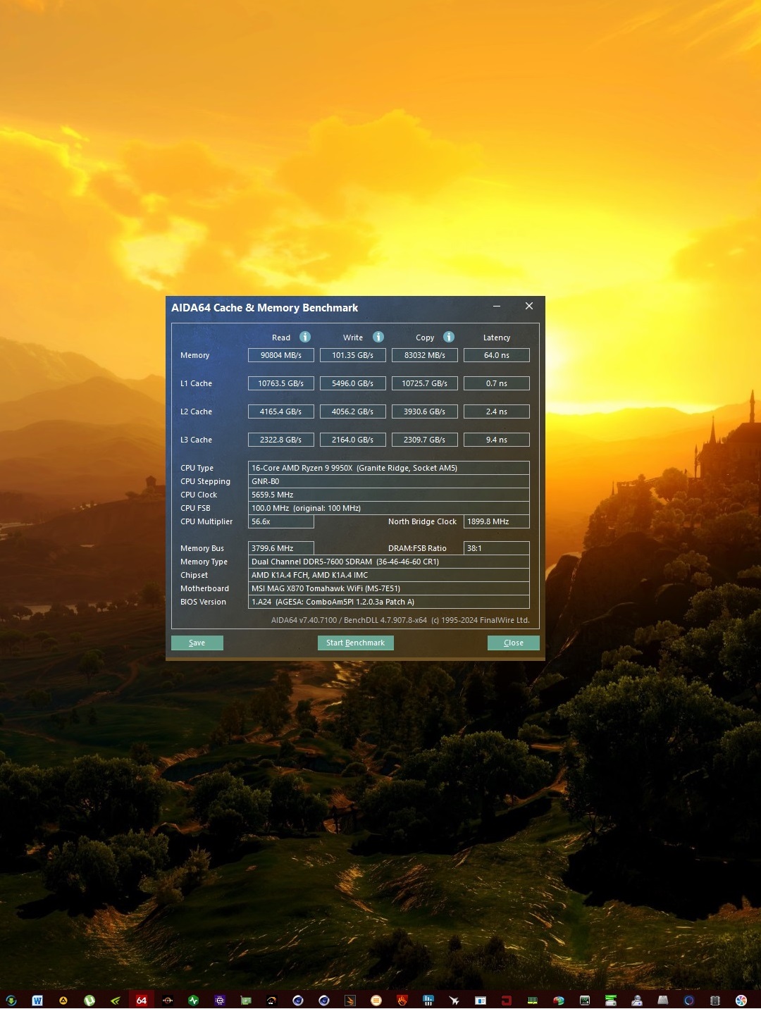Open the colorful ball taskbar icon

coord(559,1000)
